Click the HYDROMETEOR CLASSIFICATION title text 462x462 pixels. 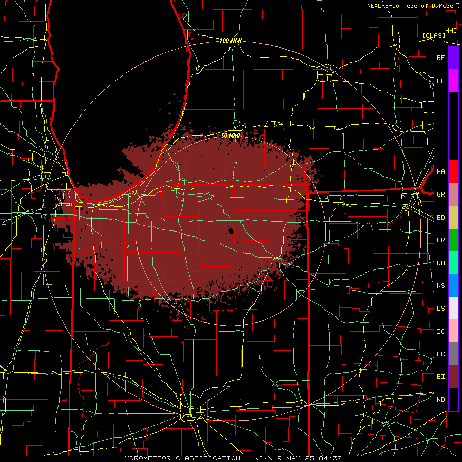(180, 458)
